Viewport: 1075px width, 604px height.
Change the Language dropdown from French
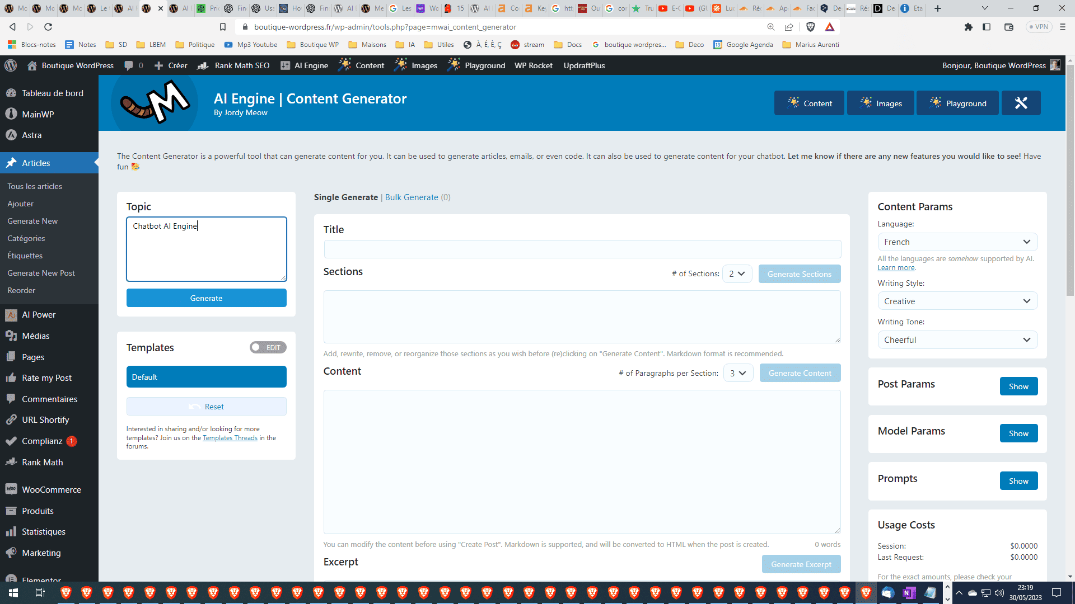tap(957, 242)
